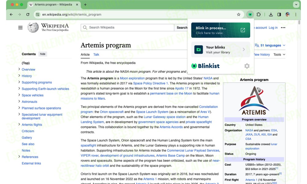Click the External links contents entry
Image resolution: width=307 pixels, height=184 pixels.
pyautogui.click(x=31, y=163)
